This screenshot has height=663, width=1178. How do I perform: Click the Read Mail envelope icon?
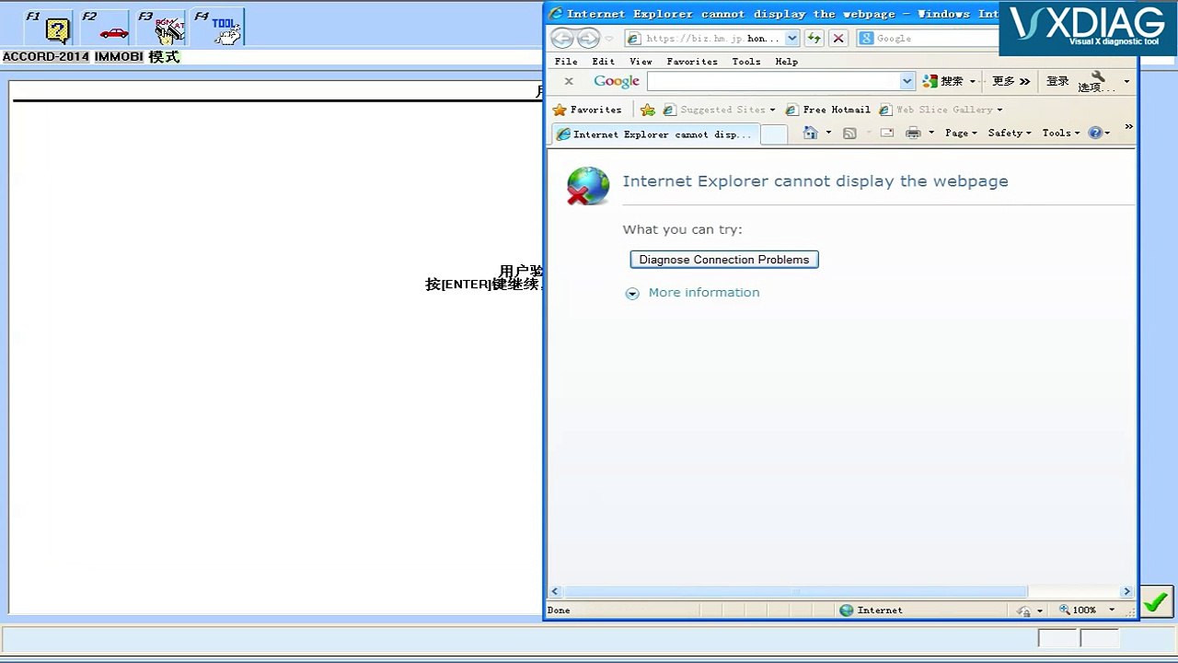pos(887,134)
